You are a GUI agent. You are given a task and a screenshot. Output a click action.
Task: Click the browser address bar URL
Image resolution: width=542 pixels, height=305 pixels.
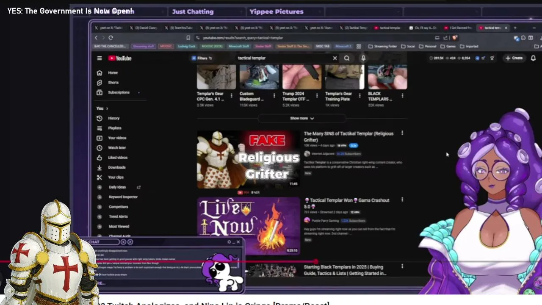pyautogui.click(x=243, y=38)
